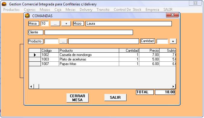
Task: Click the CERRAR MESA button
Action: pyautogui.click(x=78, y=98)
